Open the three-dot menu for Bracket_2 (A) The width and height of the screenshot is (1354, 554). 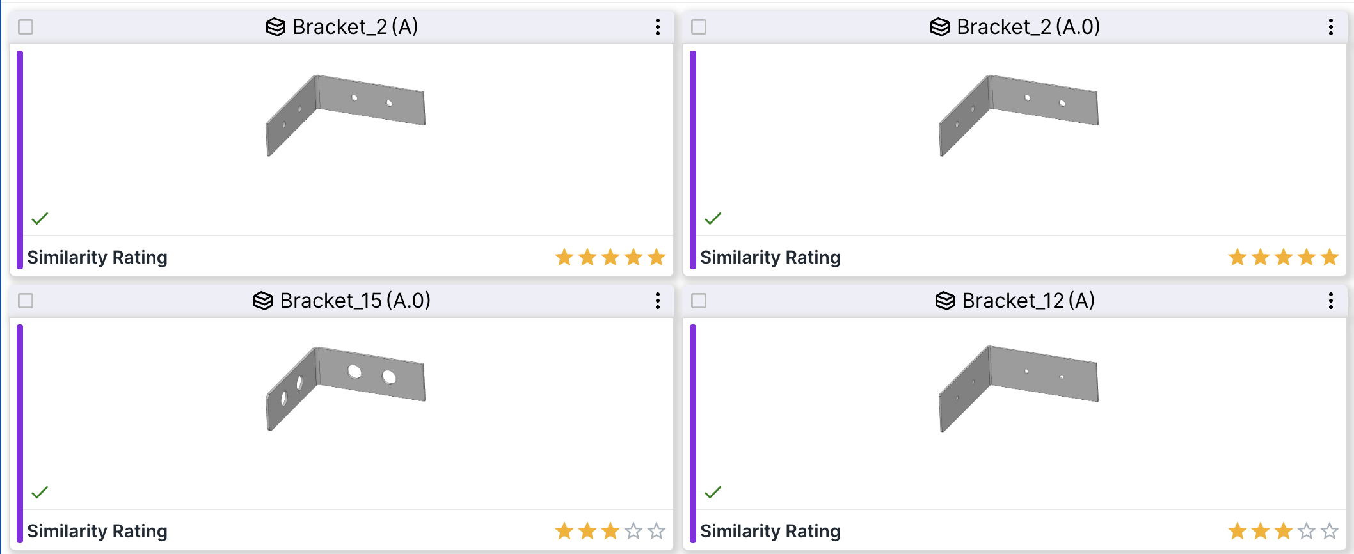[x=658, y=27]
